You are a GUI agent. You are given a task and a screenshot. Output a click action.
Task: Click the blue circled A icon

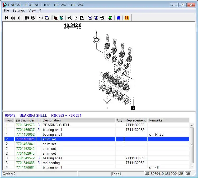pos(90,18)
